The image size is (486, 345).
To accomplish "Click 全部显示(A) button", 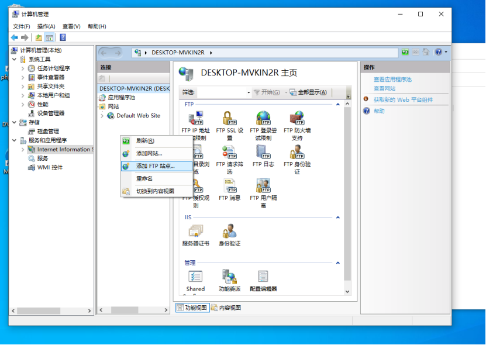I will click(x=308, y=92).
